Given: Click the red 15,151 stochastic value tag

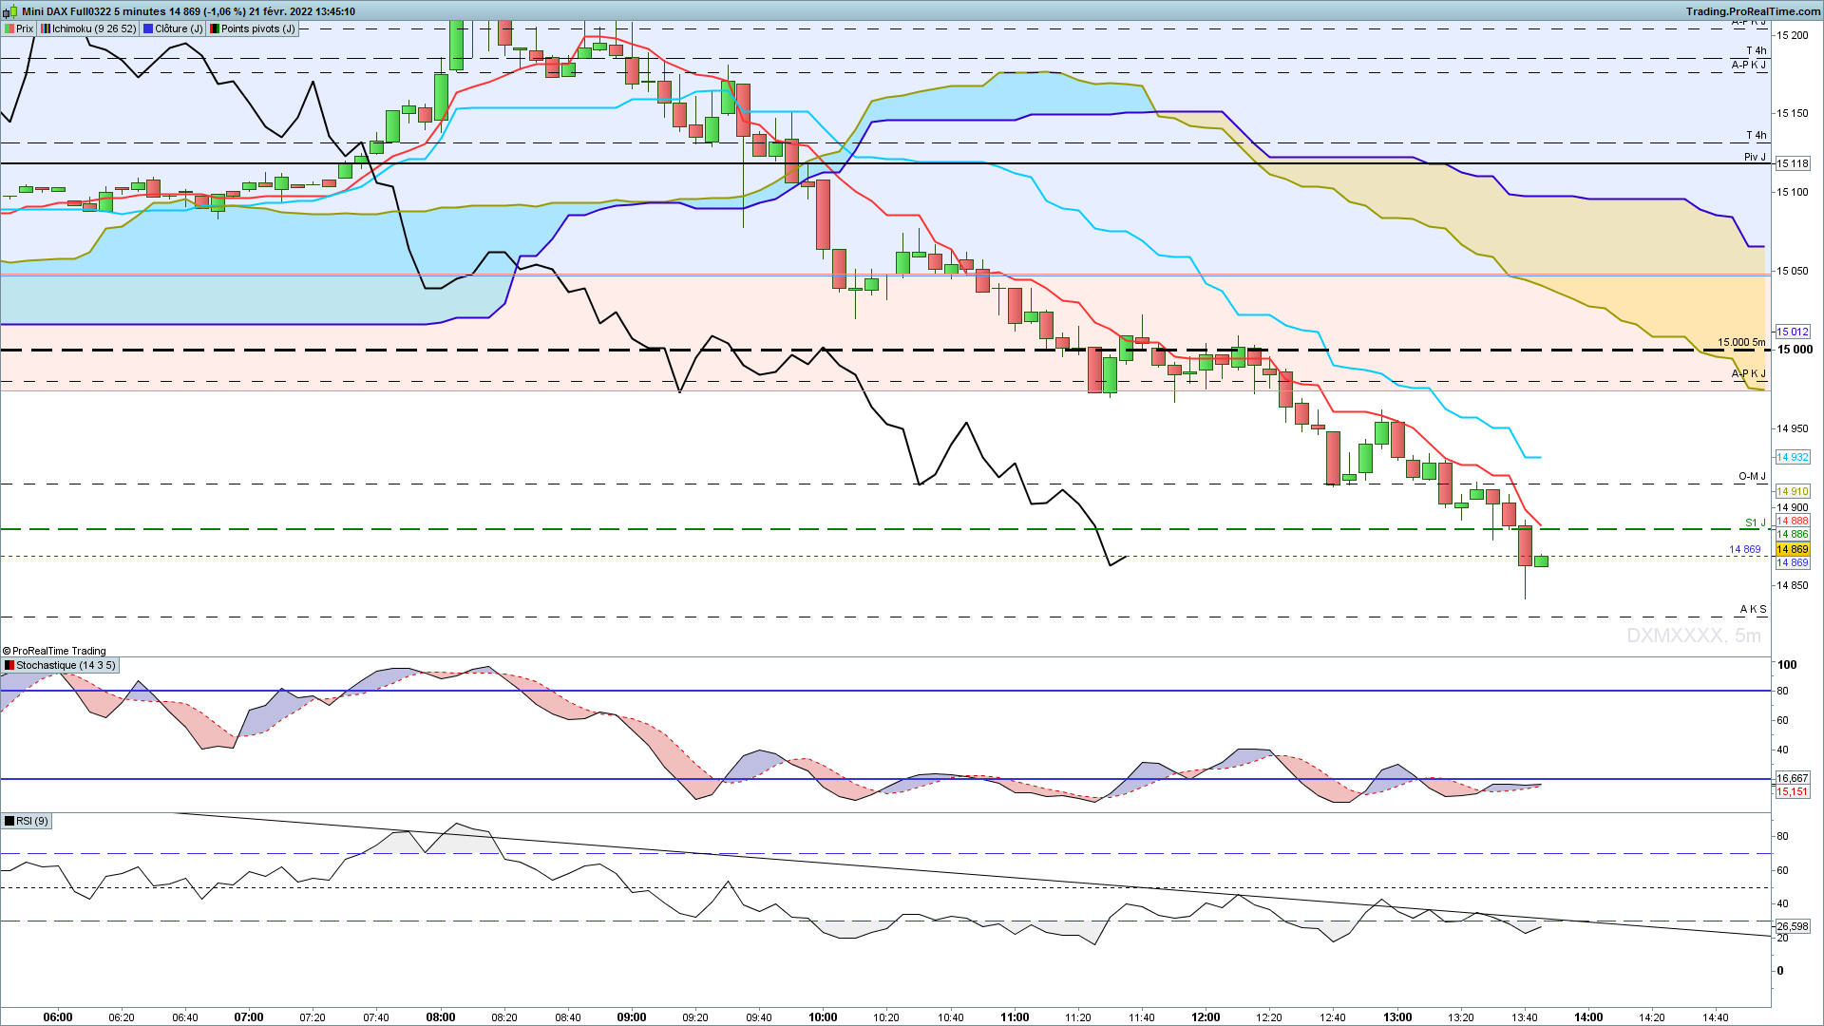Looking at the screenshot, I should (x=1793, y=791).
